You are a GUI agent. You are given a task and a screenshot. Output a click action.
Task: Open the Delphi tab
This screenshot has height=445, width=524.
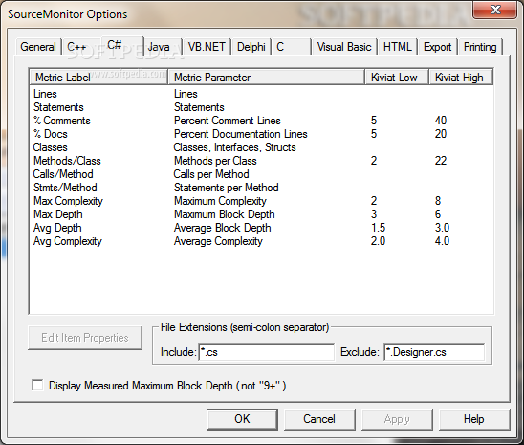251,47
